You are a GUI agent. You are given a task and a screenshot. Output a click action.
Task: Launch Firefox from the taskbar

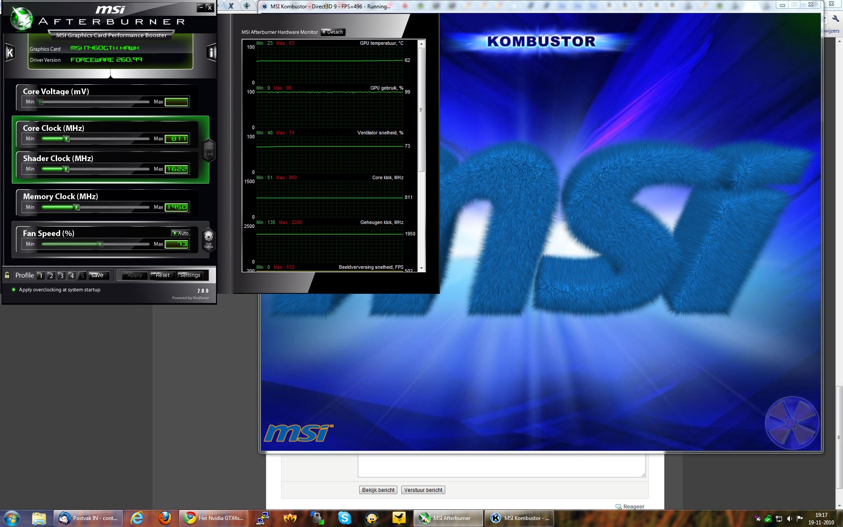click(165, 518)
